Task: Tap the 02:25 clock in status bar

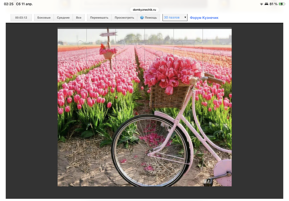Action: coord(9,4)
